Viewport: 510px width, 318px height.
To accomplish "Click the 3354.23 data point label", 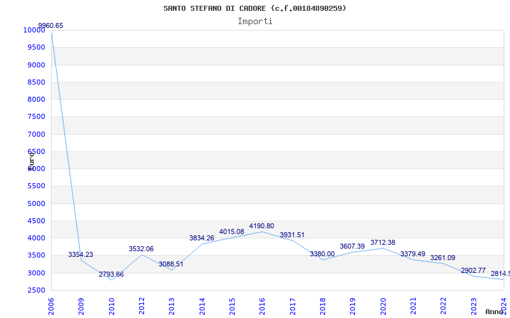I will (x=81, y=254).
